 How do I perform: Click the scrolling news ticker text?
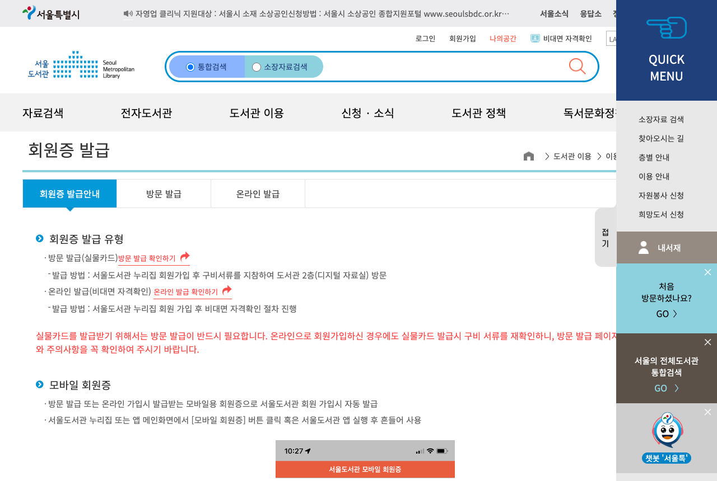[323, 13]
